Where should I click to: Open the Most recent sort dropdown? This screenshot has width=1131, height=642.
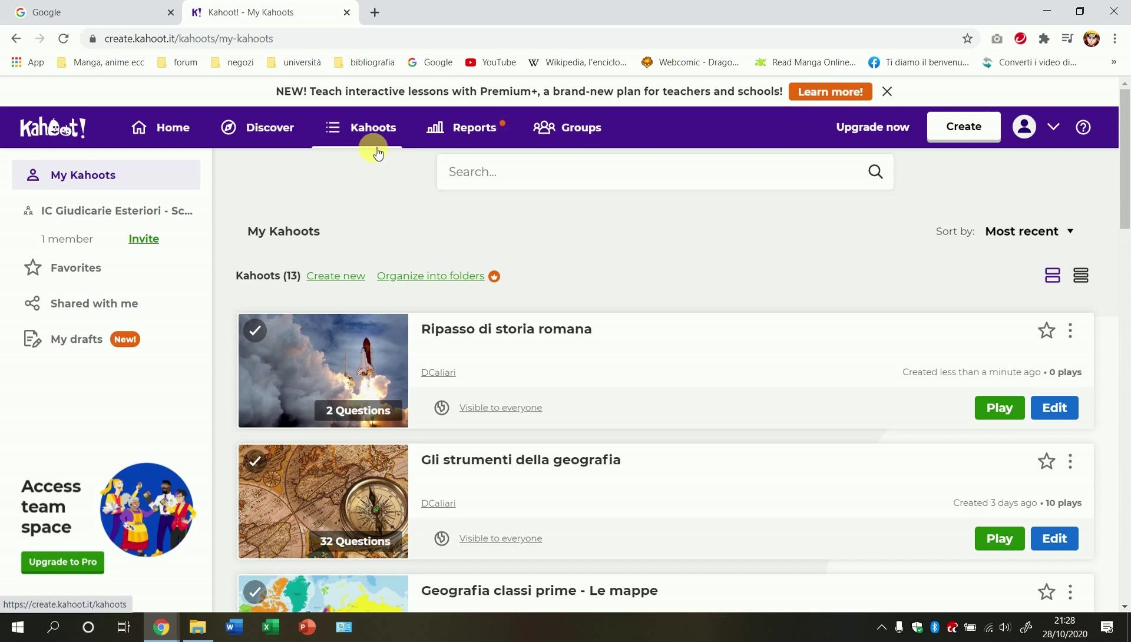[x=1029, y=231]
